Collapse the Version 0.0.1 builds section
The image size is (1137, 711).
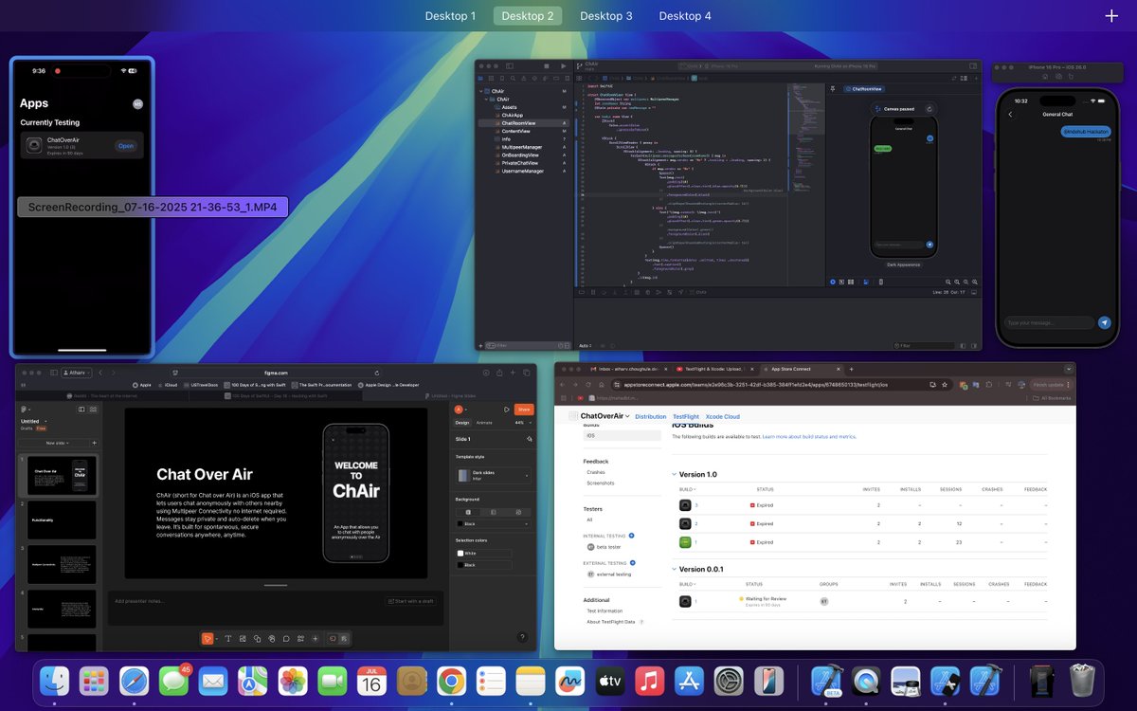pyautogui.click(x=674, y=569)
